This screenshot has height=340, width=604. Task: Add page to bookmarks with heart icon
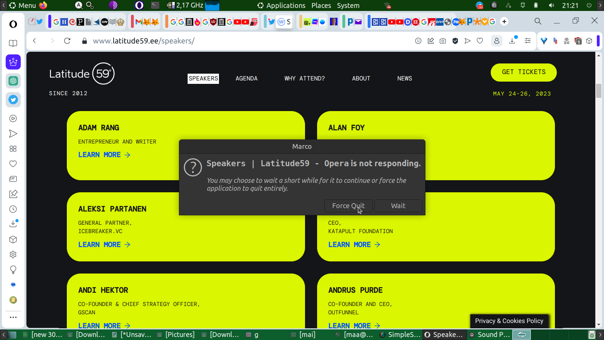coord(480,41)
